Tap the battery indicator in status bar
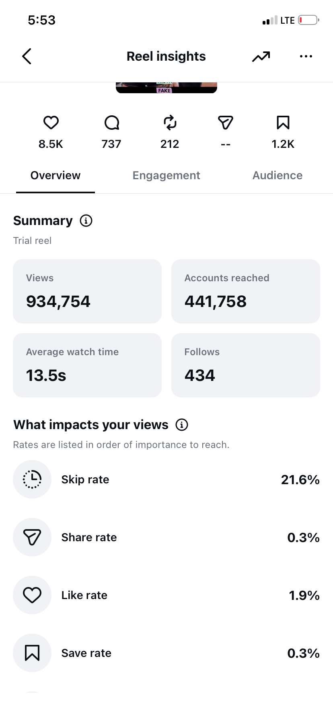Image resolution: width=333 pixels, height=720 pixels. 309,20
